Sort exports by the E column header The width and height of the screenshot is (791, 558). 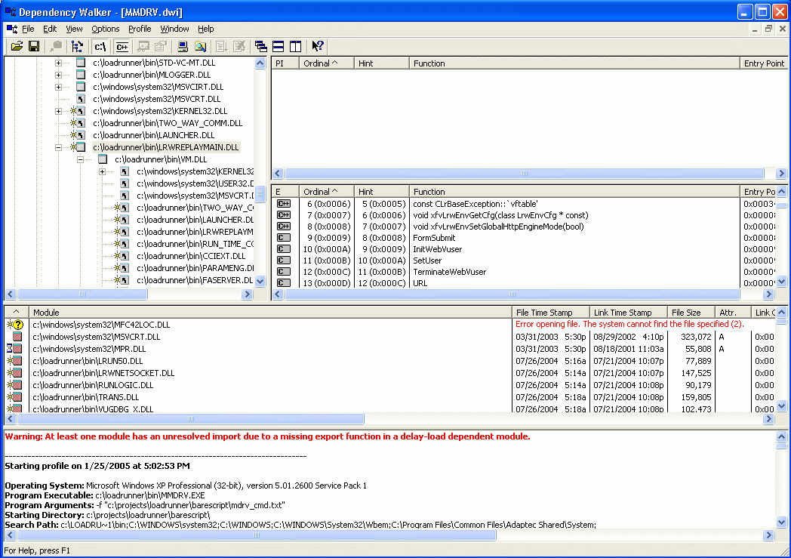(285, 192)
